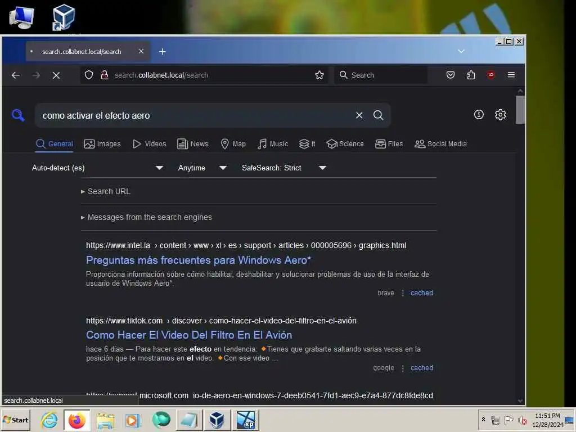Open cached link for google result
This screenshot has height=432, width=576.
tap(422, 368)
